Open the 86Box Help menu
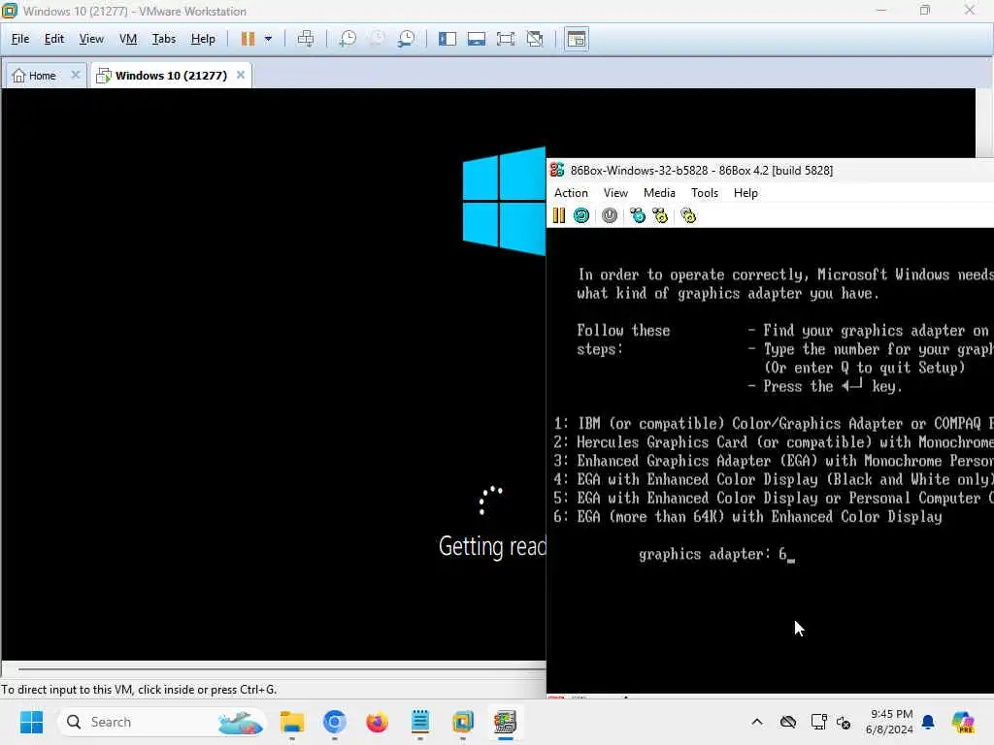Screen dimensions: 994x745 pos(745,193)
